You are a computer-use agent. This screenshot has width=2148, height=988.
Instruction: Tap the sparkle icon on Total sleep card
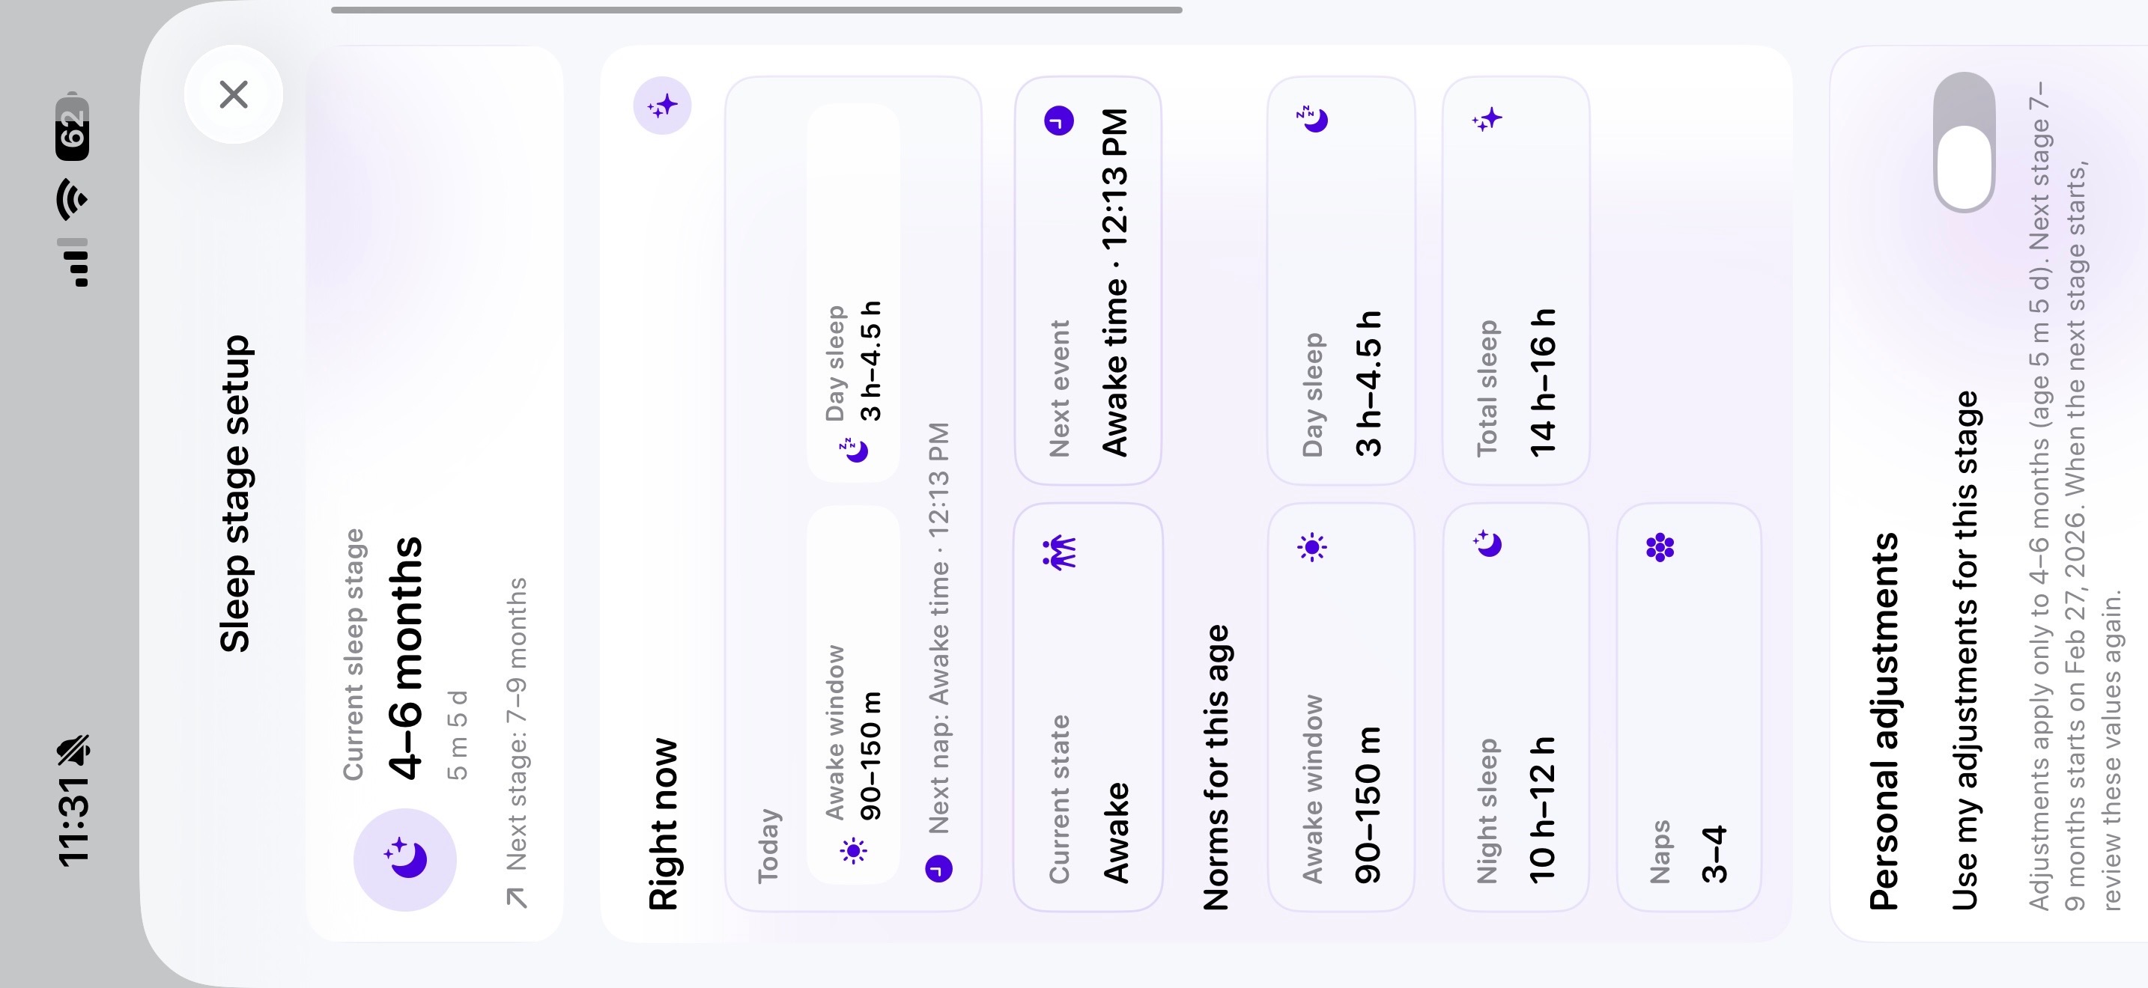tap(1487, 119)
